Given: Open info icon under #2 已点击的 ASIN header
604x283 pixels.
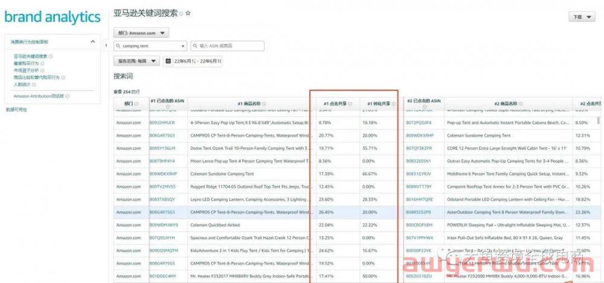Looking at the screenshot, I should (x=424, y=107).
